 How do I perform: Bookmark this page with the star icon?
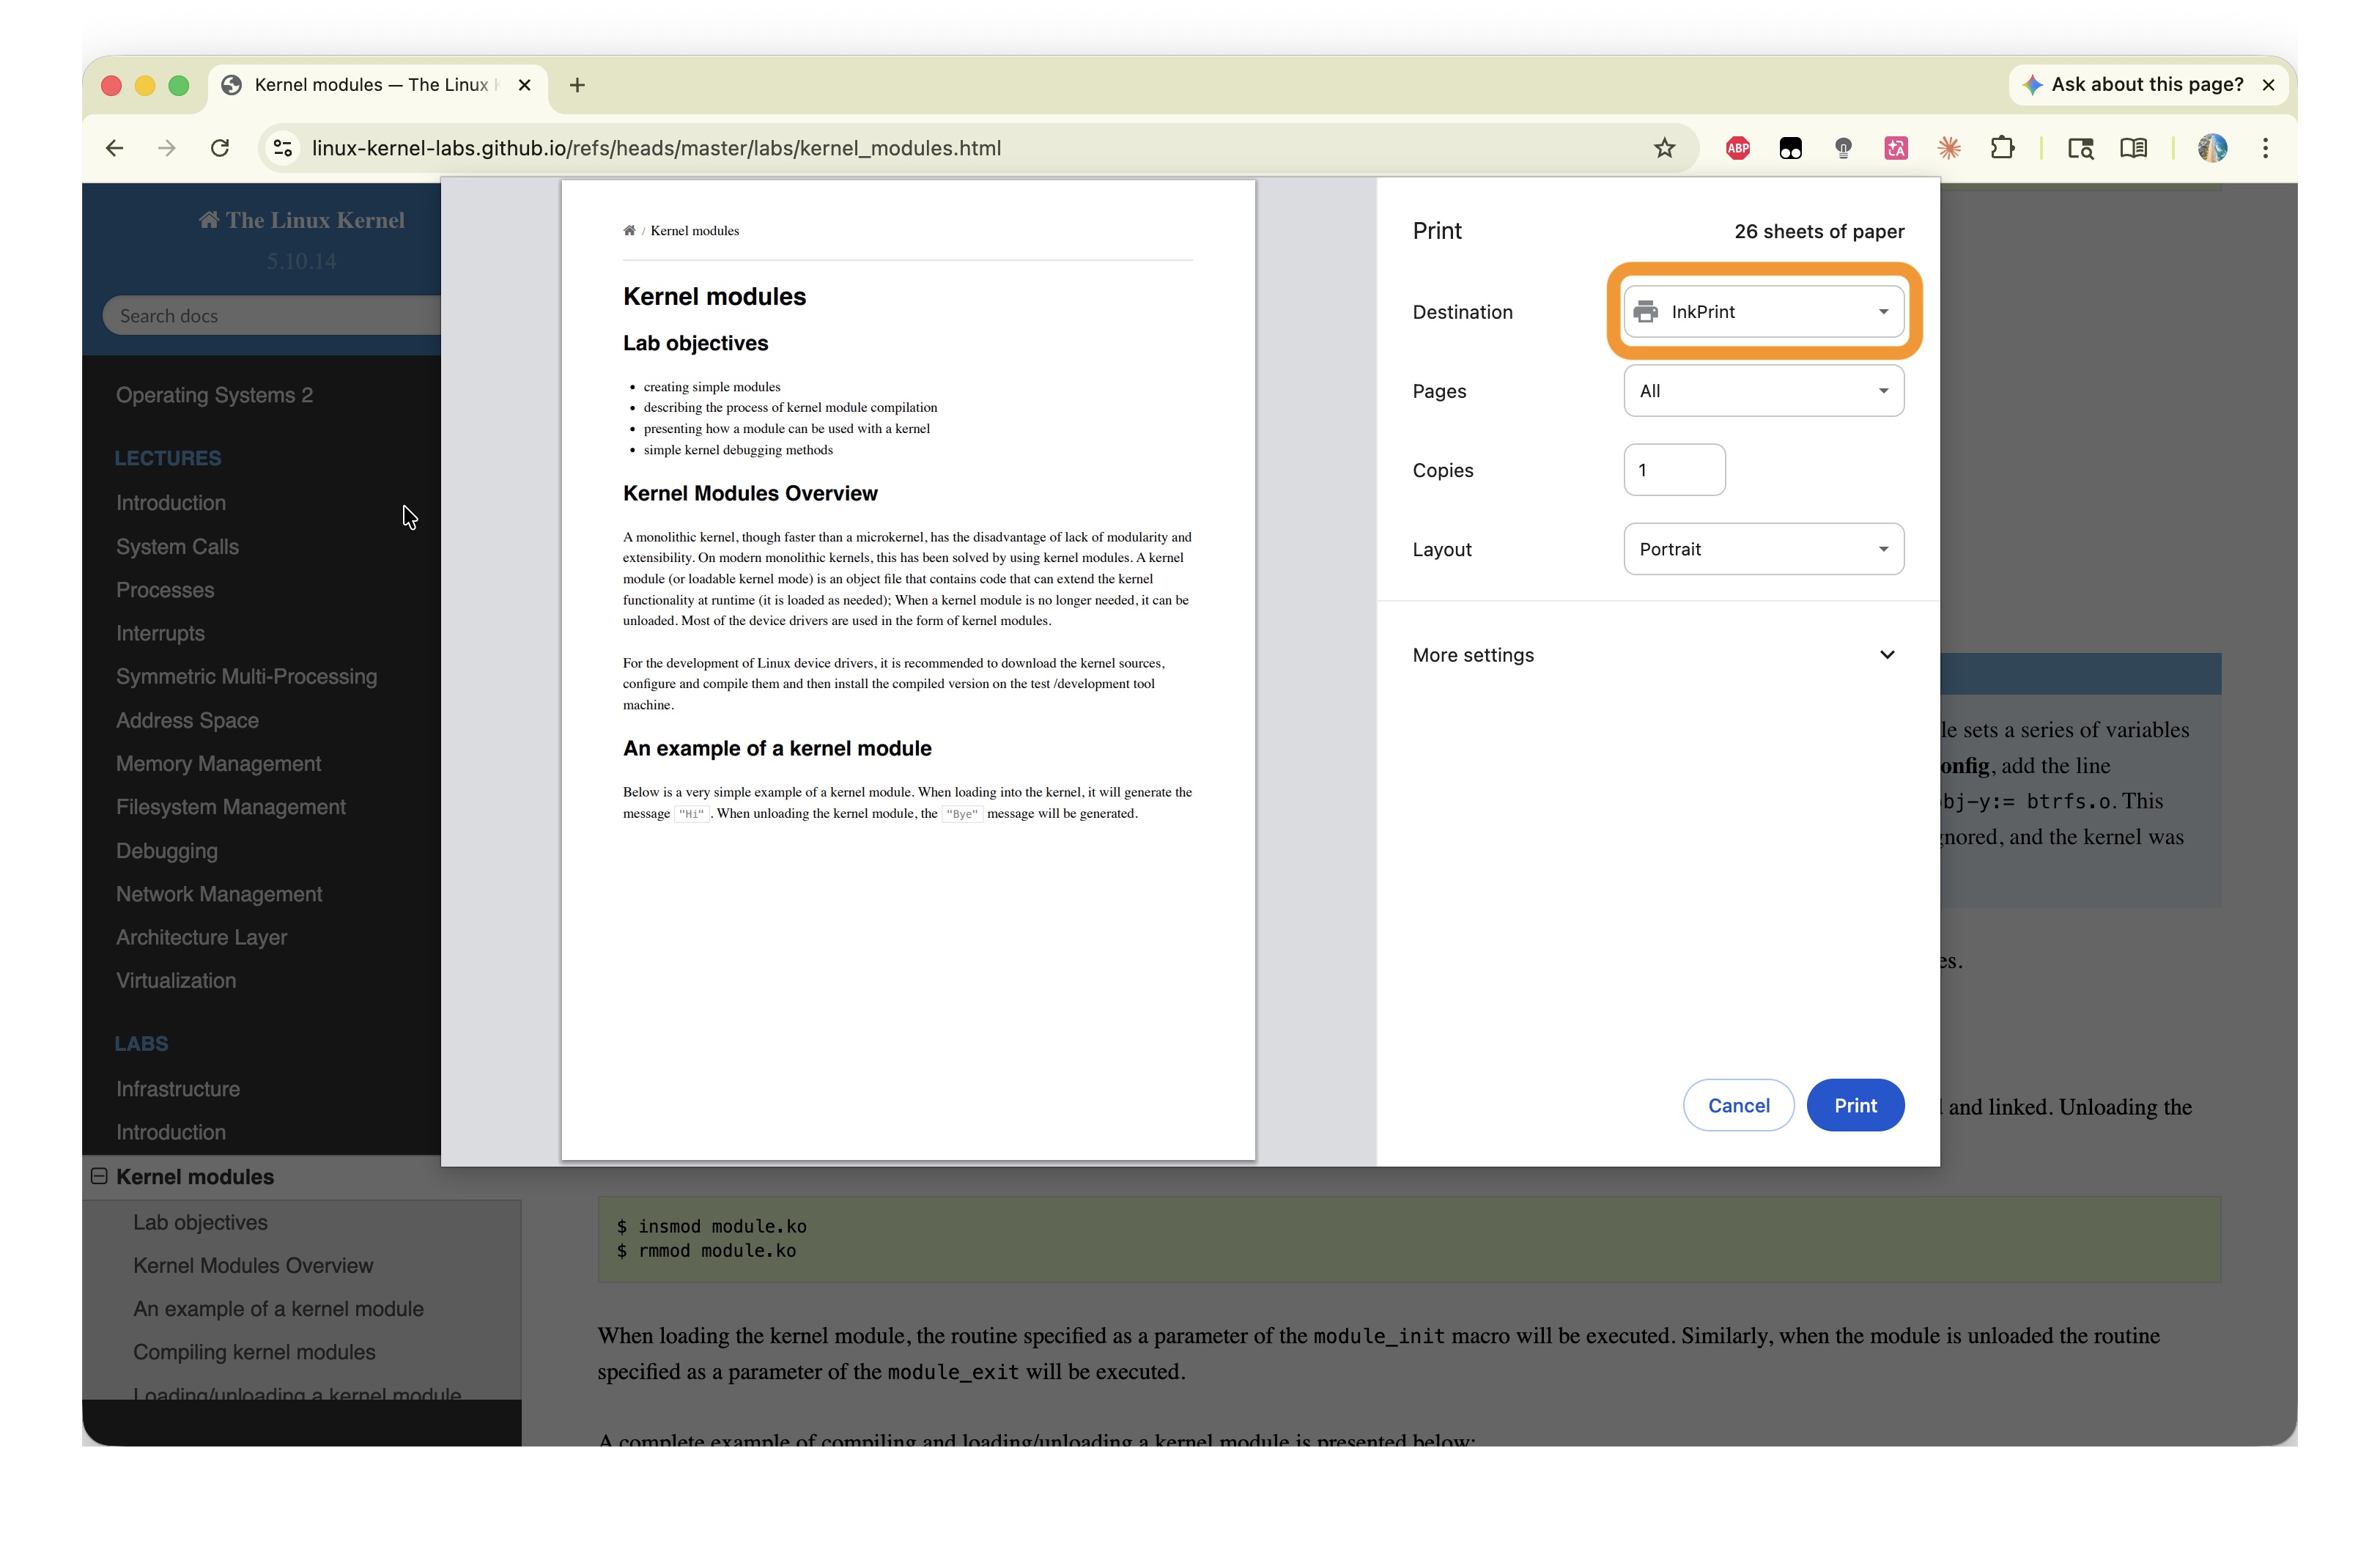click(x=1664, y=148)
